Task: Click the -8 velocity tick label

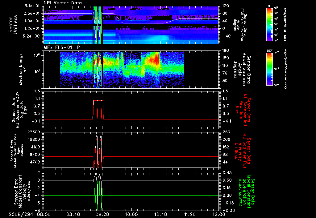Action: point(37,210)
